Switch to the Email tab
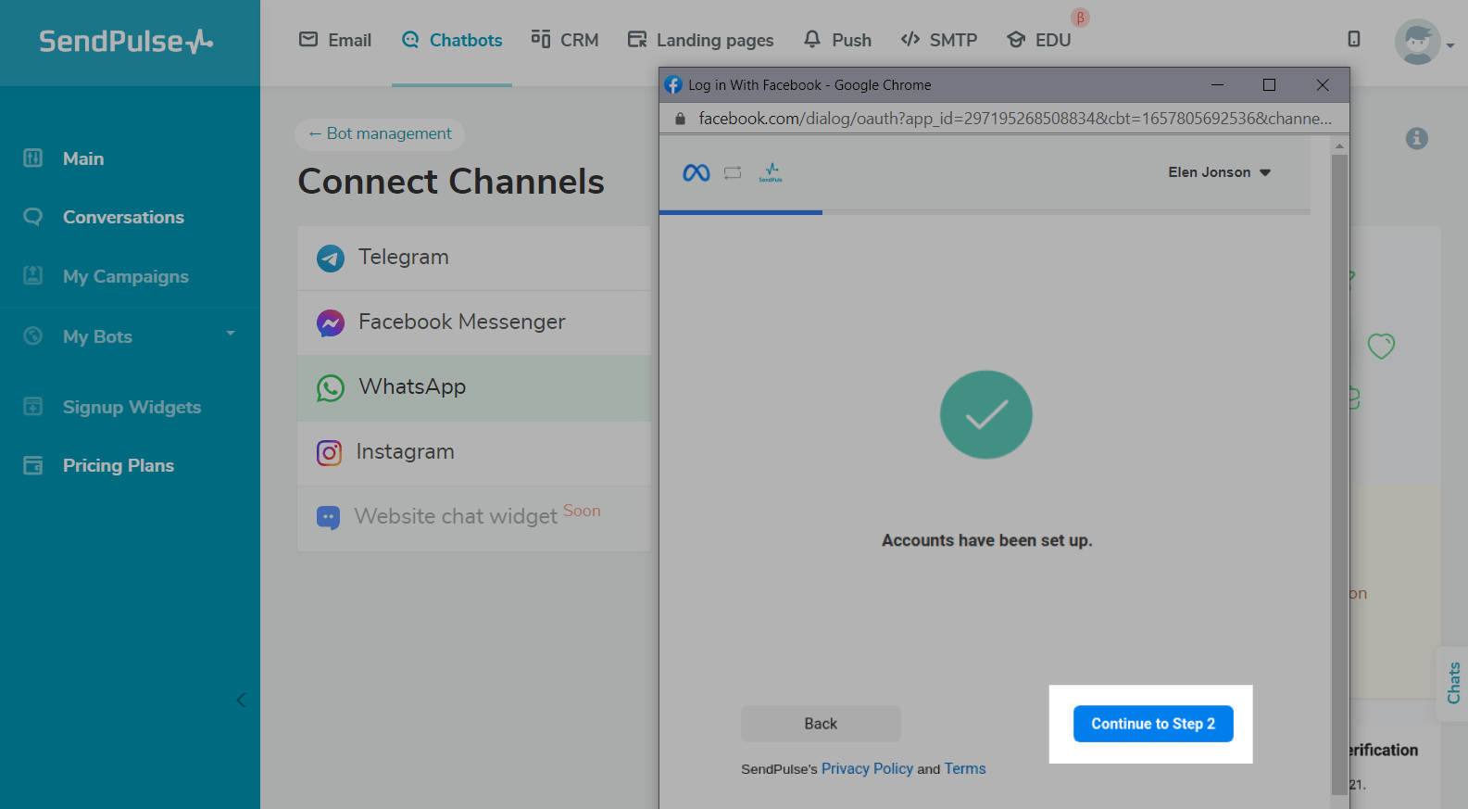The width and height of the screenshot is (1468, 809). (335, 40)
